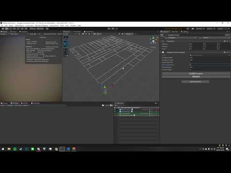Open the cloud services icon
The image size is (231, 173).
pyautogui.click(x=192, y=29)
